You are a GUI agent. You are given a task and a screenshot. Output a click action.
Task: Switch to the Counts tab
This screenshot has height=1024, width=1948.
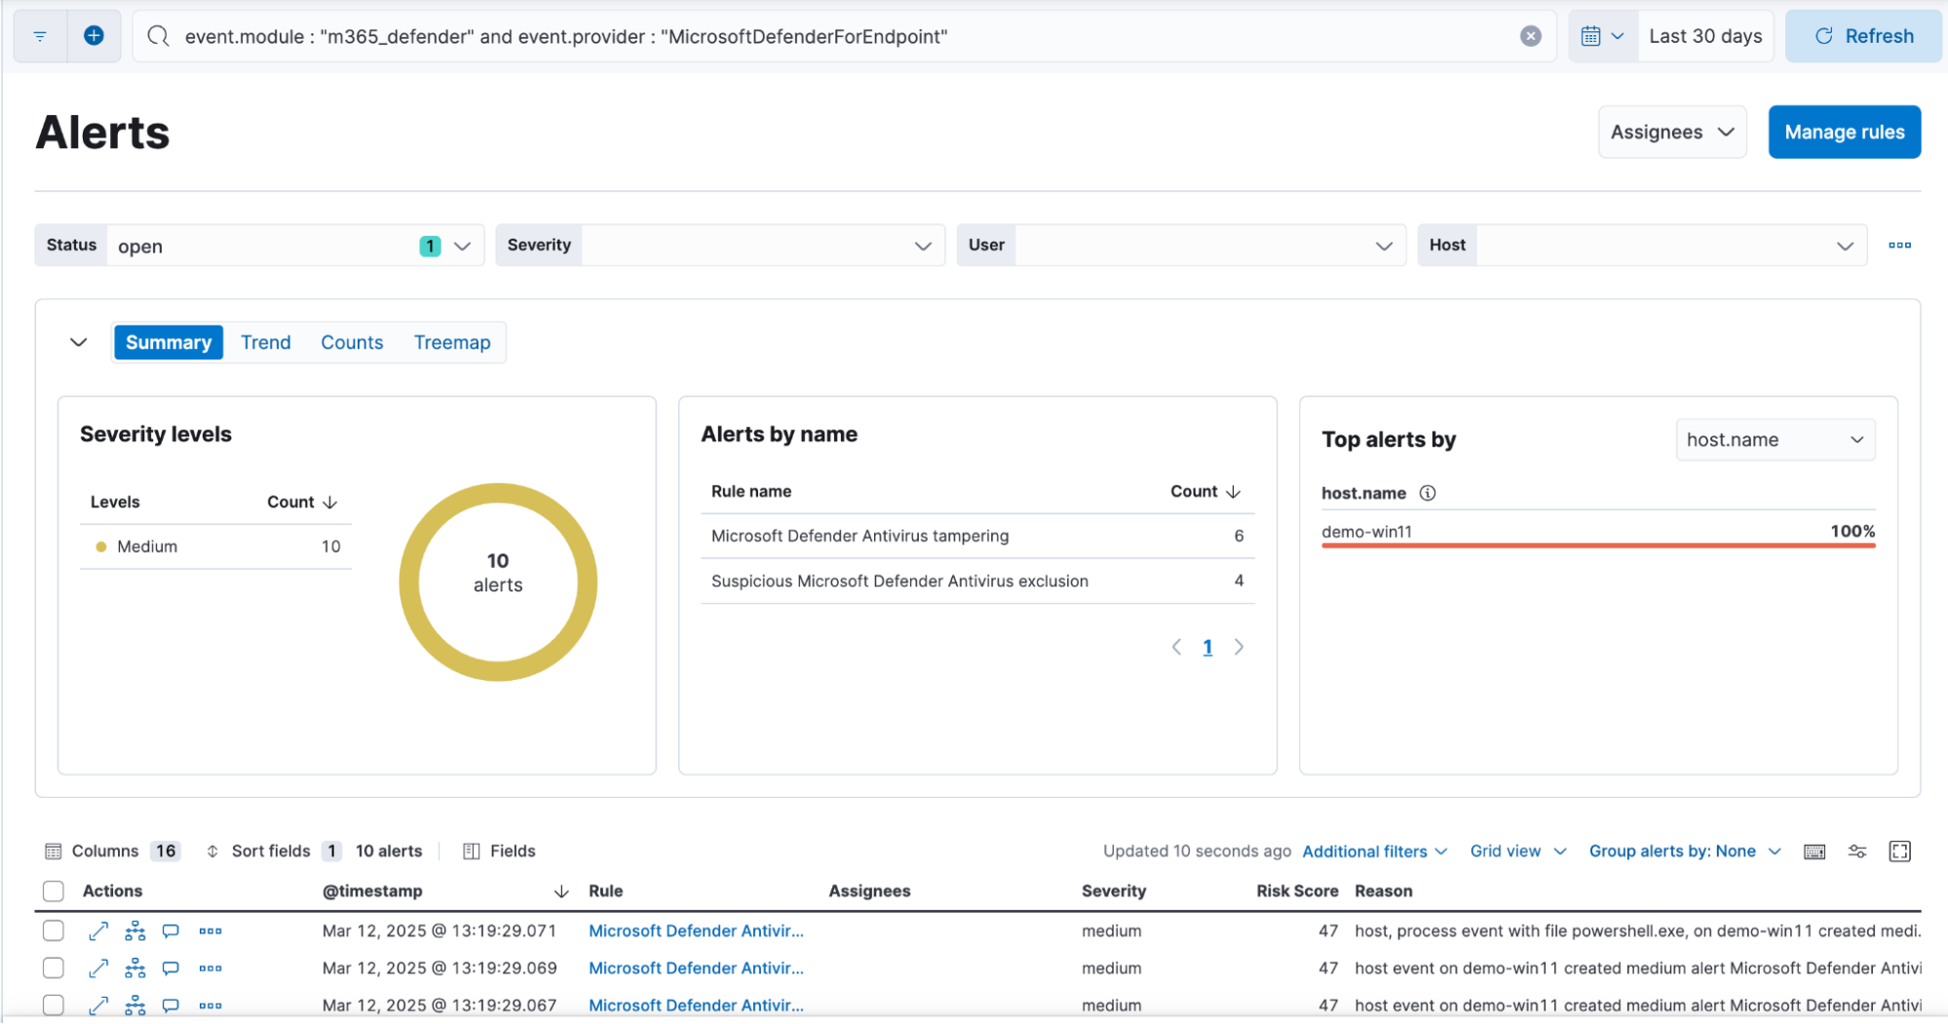[x=352, y=342]
